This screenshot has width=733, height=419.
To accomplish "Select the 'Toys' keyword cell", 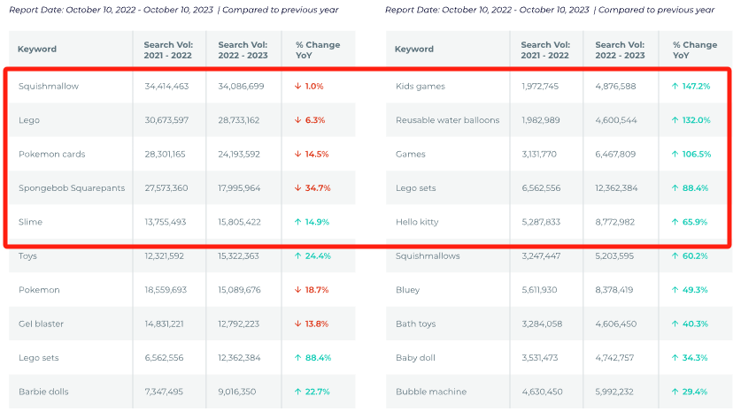I will tap(27, 256).
